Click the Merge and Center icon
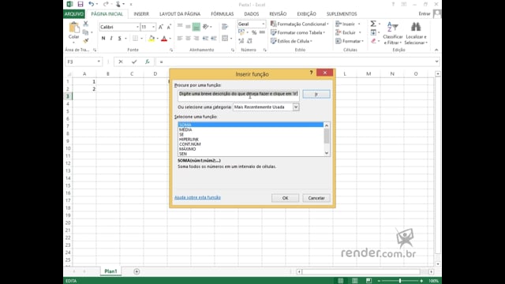The image size is (505, 284). pos(225,39)
